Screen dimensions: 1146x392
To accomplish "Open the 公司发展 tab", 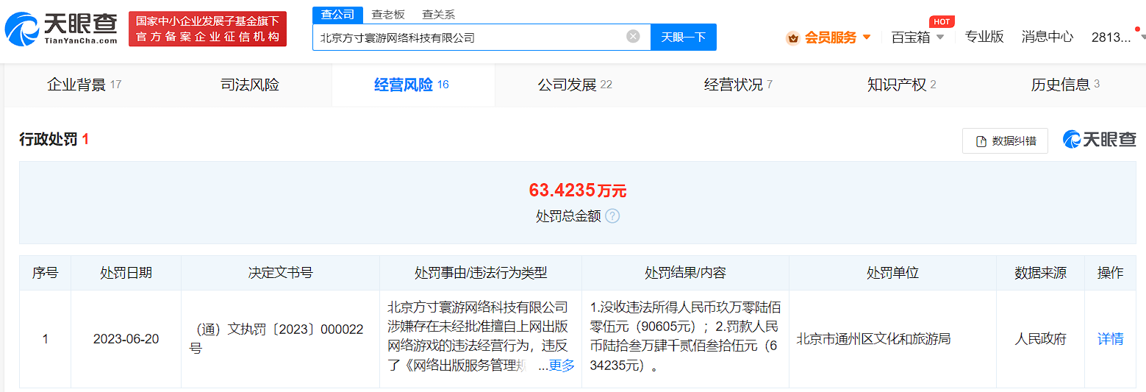I will tap(576, 85).
